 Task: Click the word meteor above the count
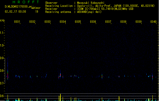pyautogui.click(x=36, y=8)
